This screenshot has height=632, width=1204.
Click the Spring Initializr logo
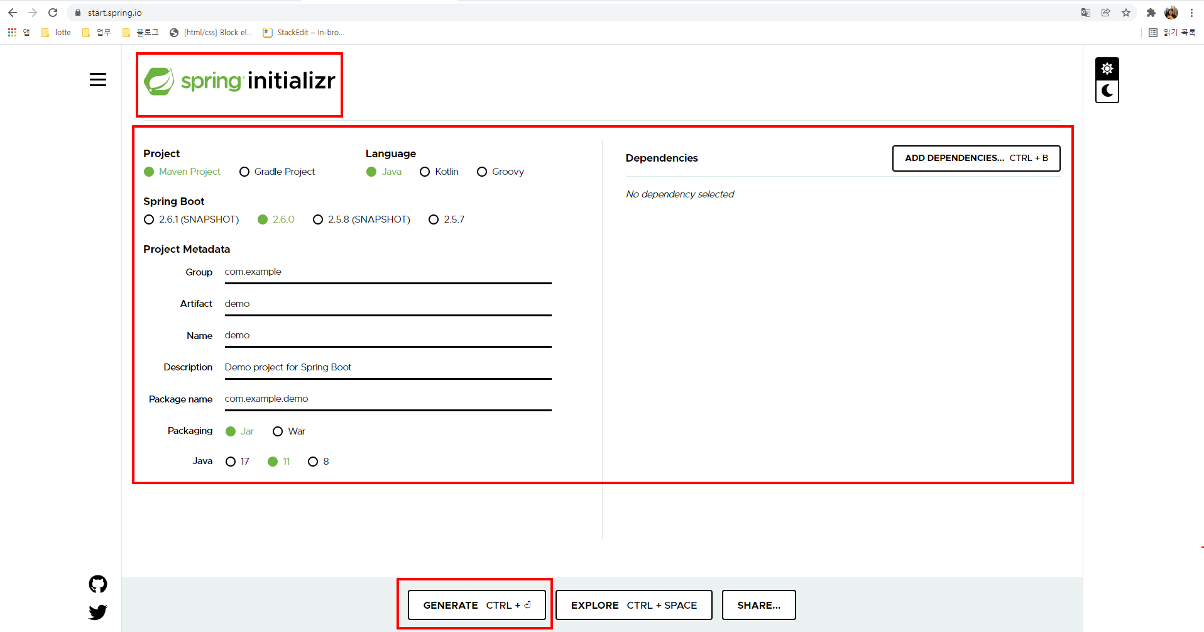(239, 81)
